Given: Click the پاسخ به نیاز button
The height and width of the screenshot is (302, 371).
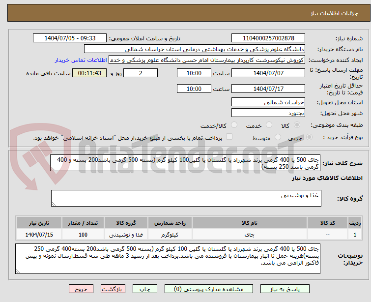Looking at the screenshot, I should 285,289.
